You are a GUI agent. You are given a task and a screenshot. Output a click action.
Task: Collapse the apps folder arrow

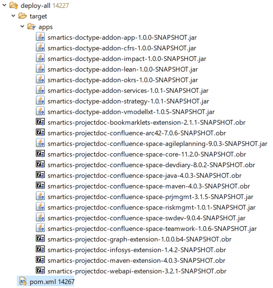[22, 27]
